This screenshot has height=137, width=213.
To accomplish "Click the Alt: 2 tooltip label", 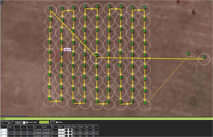I will (x=67, y=49).
